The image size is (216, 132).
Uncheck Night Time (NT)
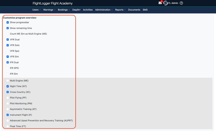8,86
